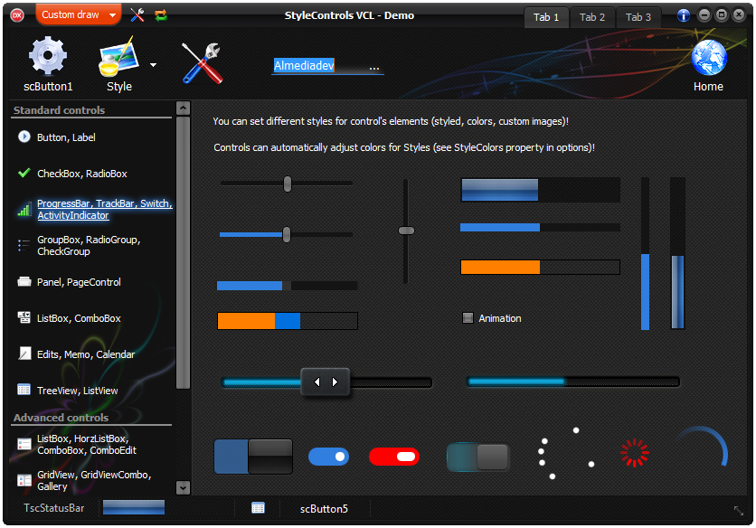The width and height of the screenshot is (756, 528).
Task: Click the scButton1 gear icon
Action: [x=48, y=56]
